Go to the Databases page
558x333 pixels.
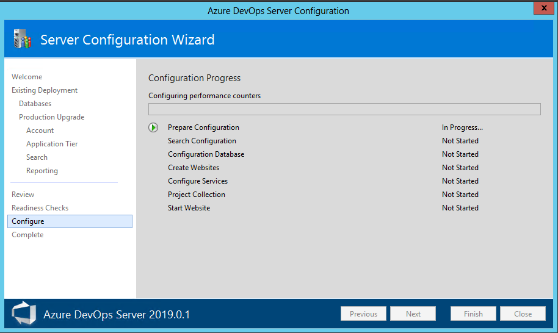[35, 104]
